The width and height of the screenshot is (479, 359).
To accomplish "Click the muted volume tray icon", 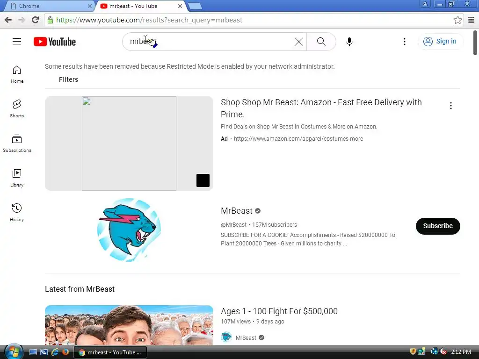I will (443, 352).
